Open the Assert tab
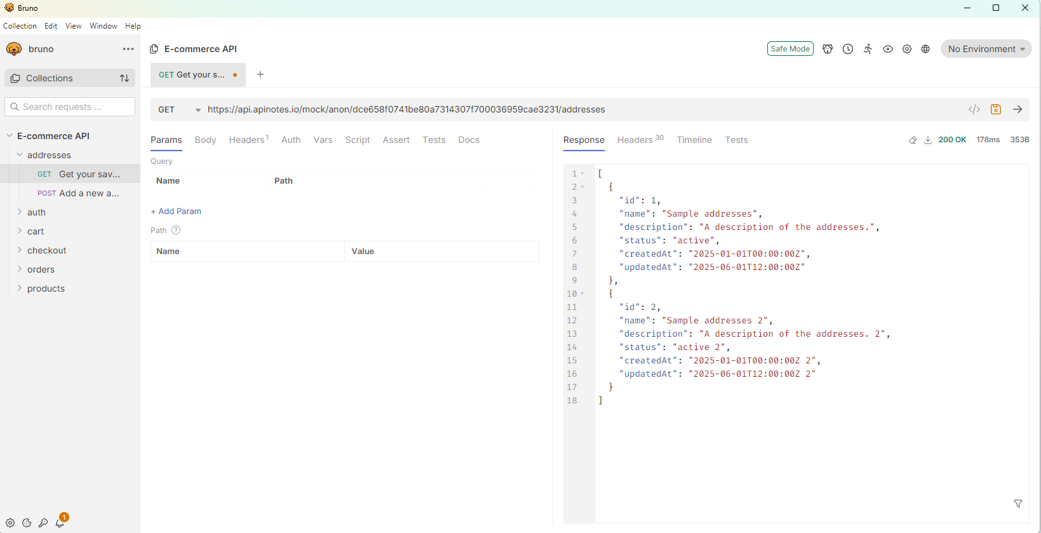 396,140
